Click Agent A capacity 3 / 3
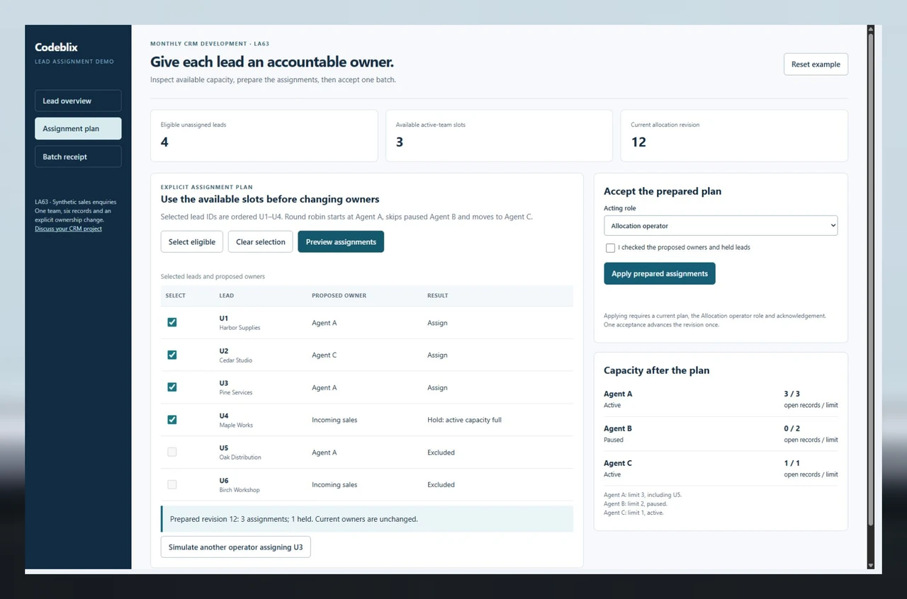Image resolution: width=907 pixels, height=599 pixels. click(x=791, y=394)
